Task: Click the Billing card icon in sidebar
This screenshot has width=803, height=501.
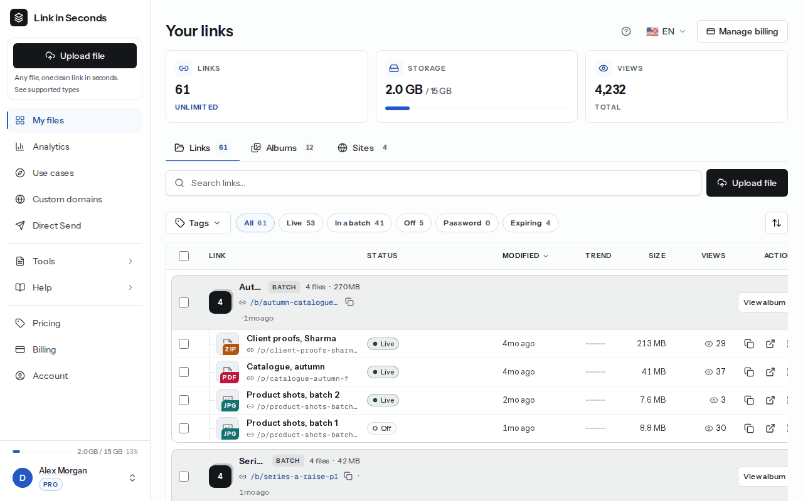Action: pos(20,349)
